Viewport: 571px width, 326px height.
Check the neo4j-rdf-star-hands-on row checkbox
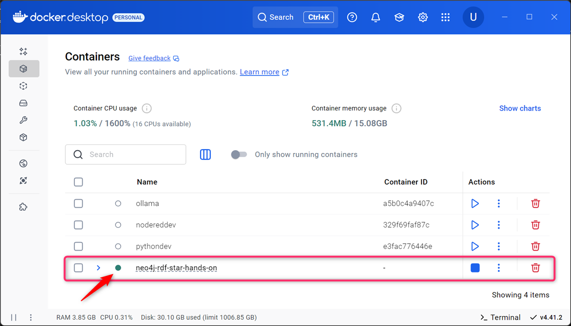coord(78,268)
